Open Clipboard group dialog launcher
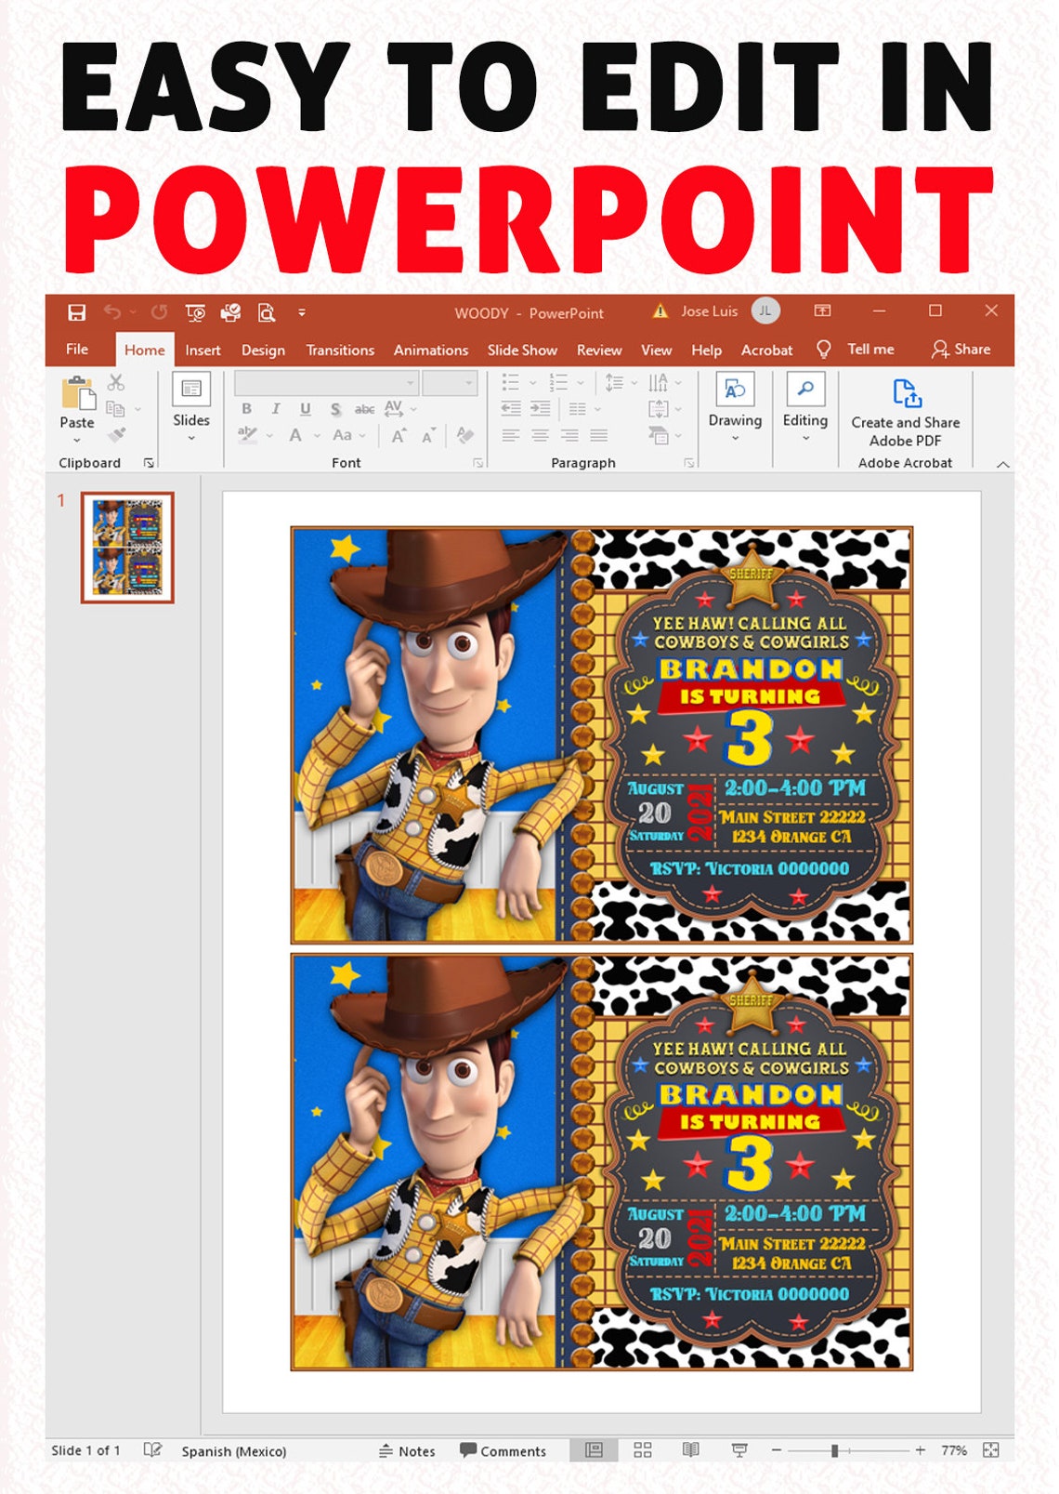The width and height of the screenshot is (1059, 1494). pos(149,462)
